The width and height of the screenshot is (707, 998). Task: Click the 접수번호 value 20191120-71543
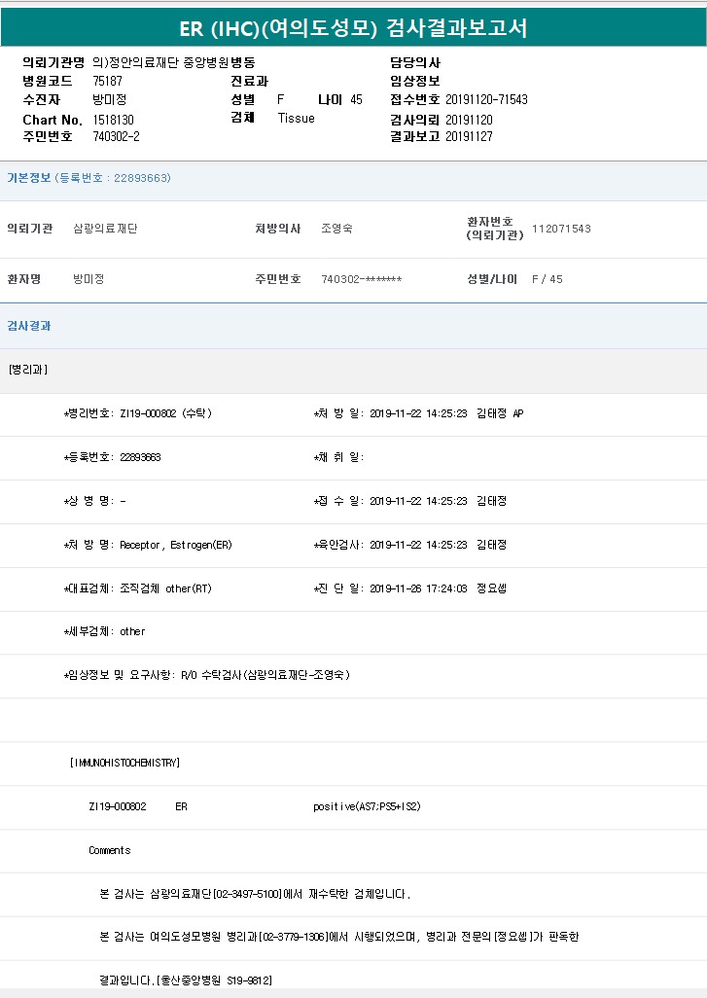tap(486, 99)
